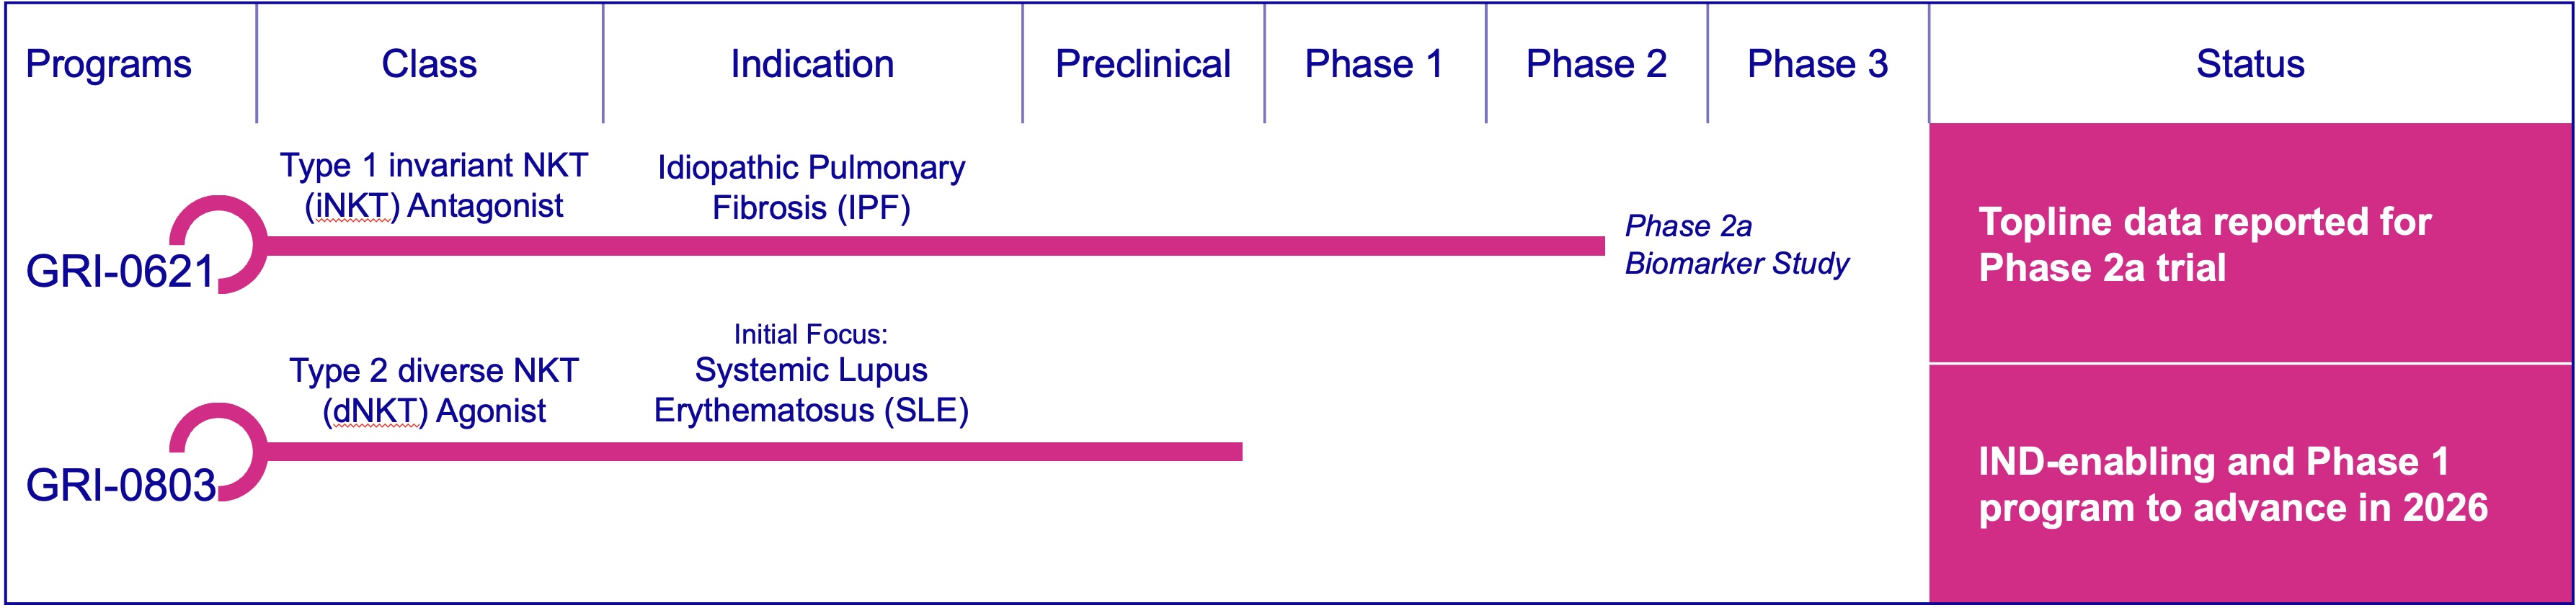Click Idiopathic Pulmonary Fibrosis indication text
This screenshot has width=2576, height=608.
pos(811,187)
